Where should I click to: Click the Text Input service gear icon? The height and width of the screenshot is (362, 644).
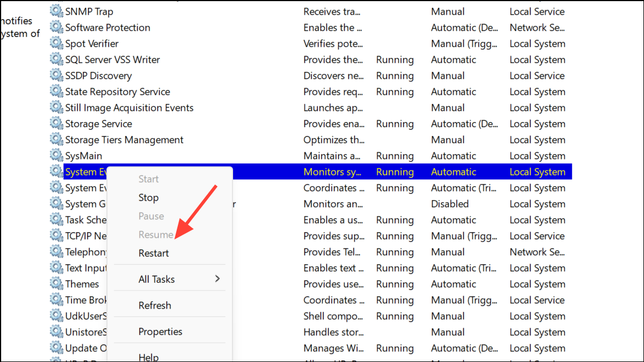(56, 268)
